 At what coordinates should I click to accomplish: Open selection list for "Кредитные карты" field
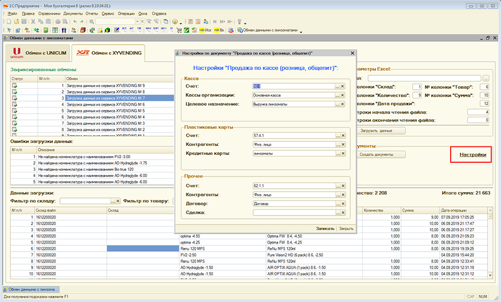[x=337, y=154]
